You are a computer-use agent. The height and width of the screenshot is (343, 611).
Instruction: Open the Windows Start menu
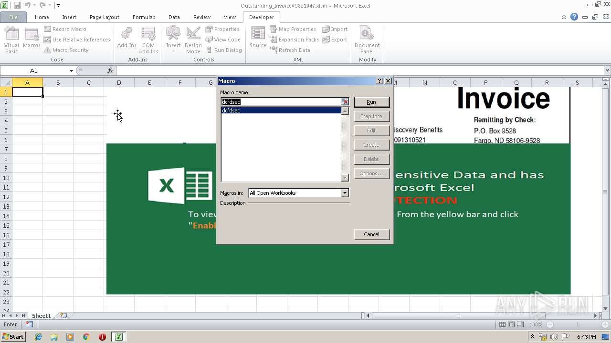(13, 336)
